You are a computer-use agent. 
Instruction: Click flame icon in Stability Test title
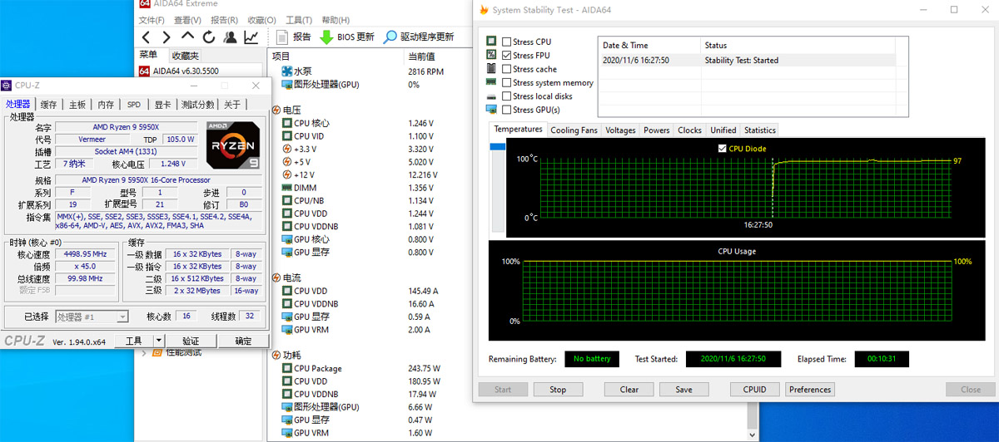coord(484,10)
